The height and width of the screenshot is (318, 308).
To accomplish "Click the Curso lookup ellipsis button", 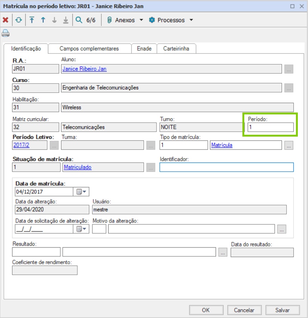I will (x=288, y=88).
